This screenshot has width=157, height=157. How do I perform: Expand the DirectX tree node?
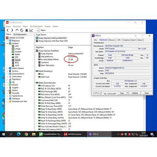coord(7,85)
